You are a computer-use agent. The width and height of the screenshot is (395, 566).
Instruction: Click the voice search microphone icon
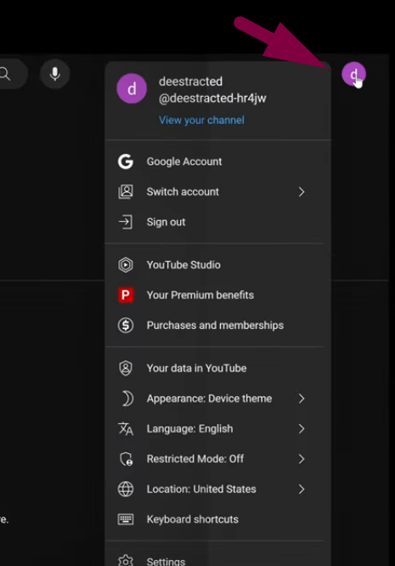pyautogui.click(x=55, y=74)
